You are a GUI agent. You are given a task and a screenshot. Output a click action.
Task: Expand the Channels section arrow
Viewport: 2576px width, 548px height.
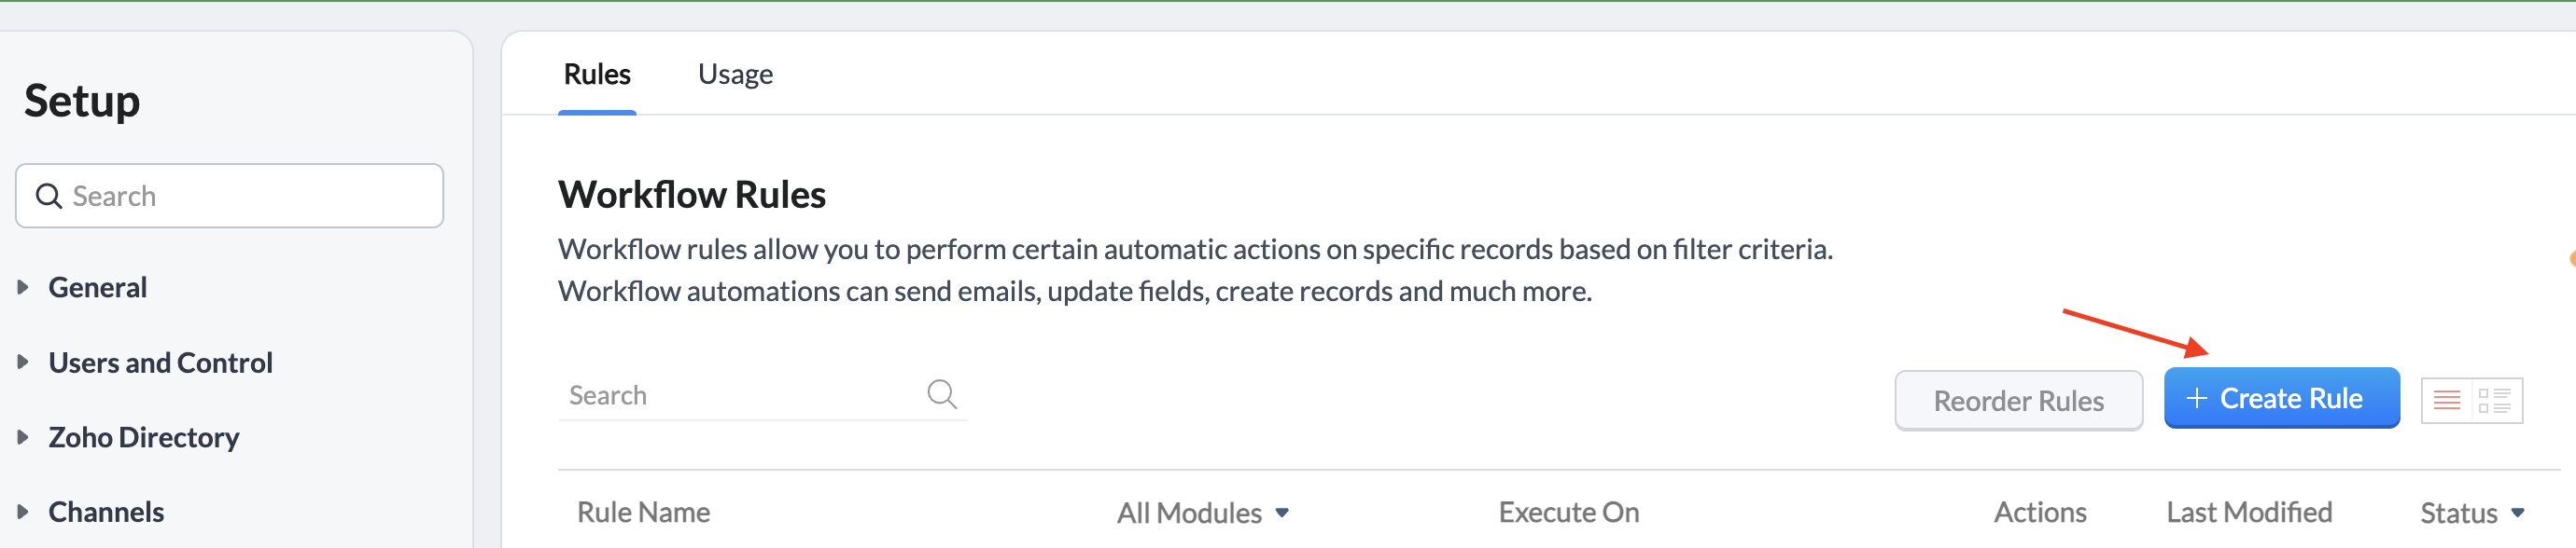22,512
